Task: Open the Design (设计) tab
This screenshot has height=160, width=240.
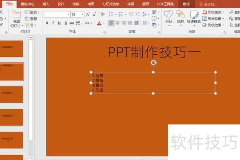Action: click(x=61, y=4)
